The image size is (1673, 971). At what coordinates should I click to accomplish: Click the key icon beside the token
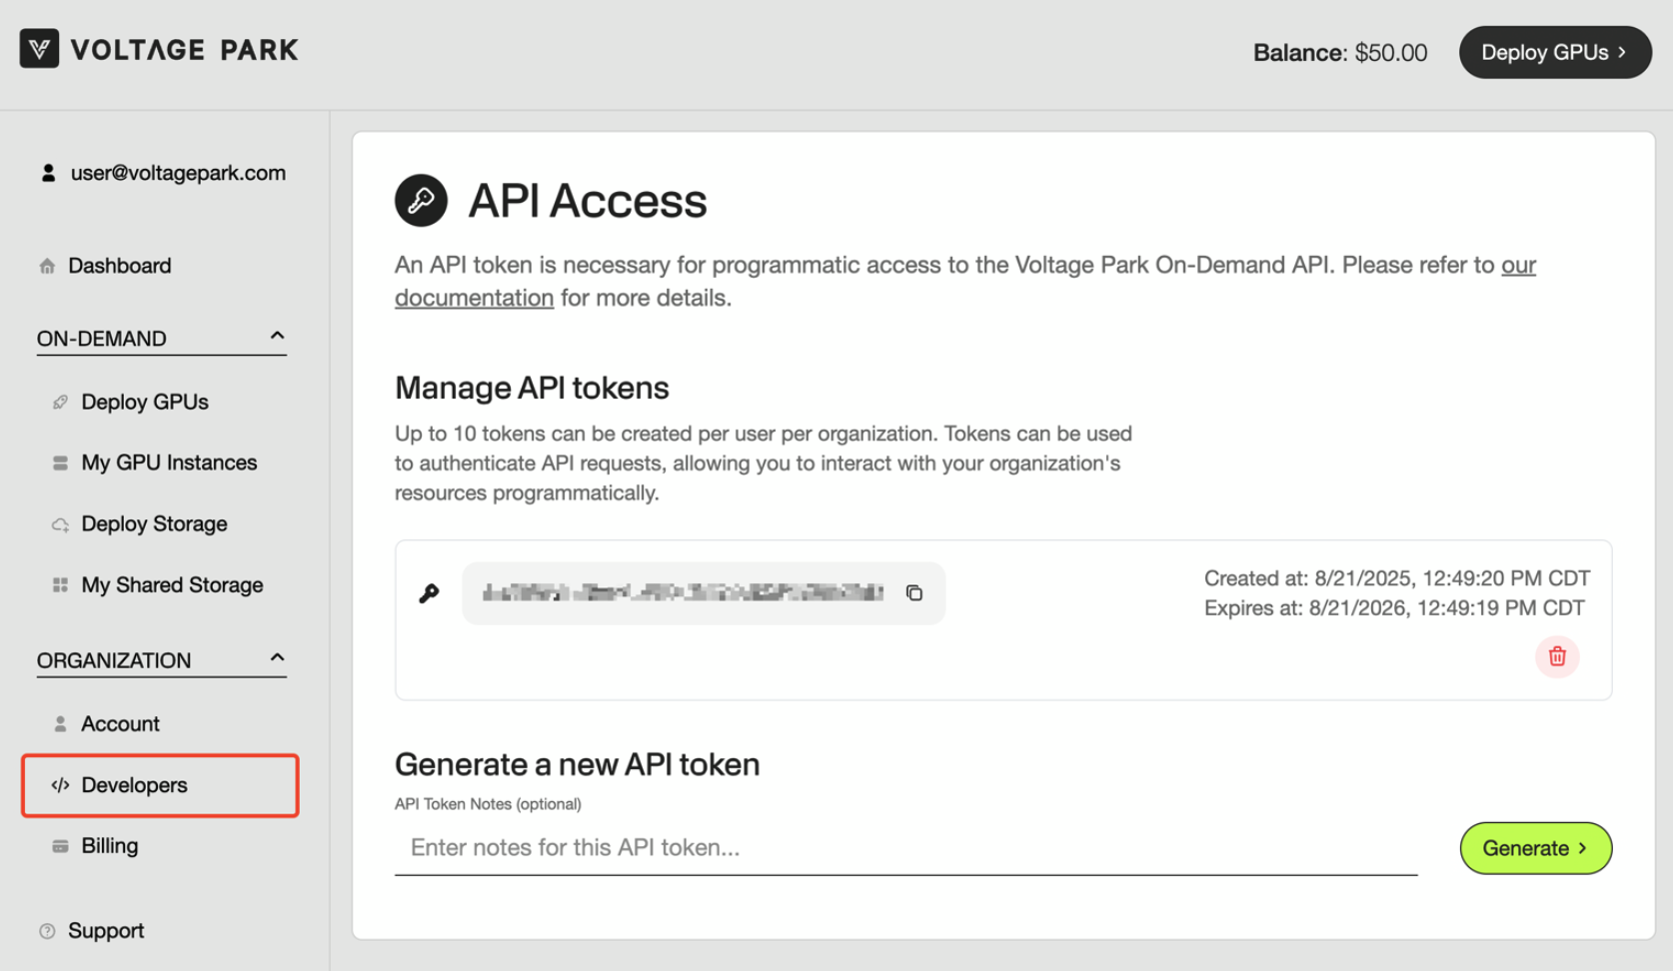pyautogui.click(x=429, y=593)
